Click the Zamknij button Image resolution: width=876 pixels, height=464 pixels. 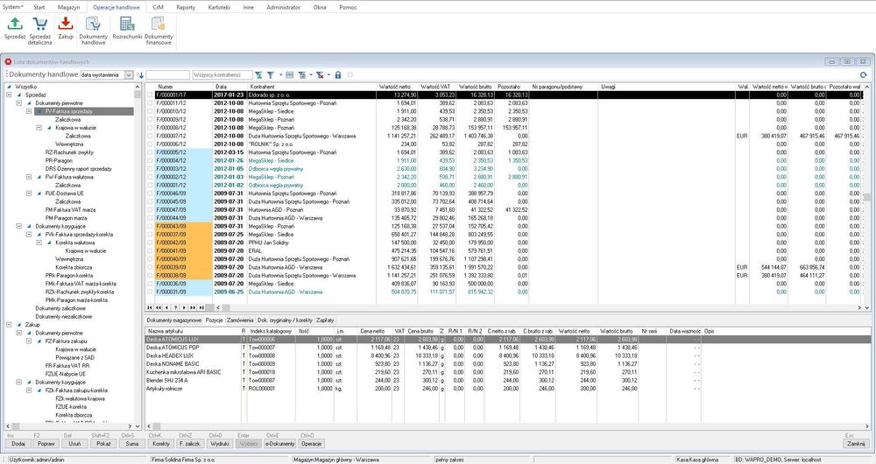(x=856, y=444)
